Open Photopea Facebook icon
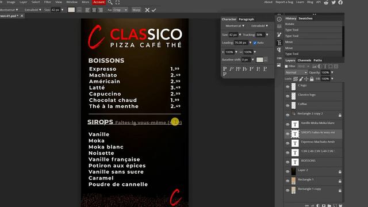This screenshot has height=207, width=368. (340, 2)
